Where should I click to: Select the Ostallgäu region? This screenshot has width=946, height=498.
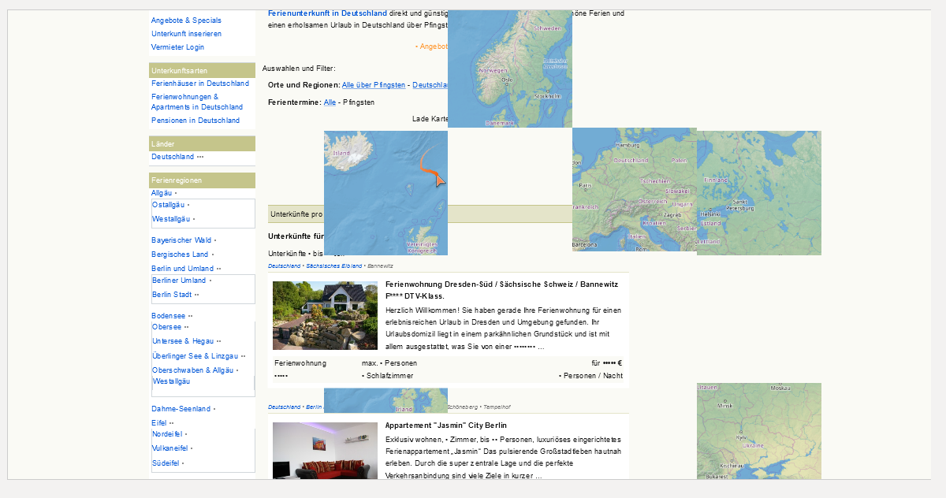point(169,205)
